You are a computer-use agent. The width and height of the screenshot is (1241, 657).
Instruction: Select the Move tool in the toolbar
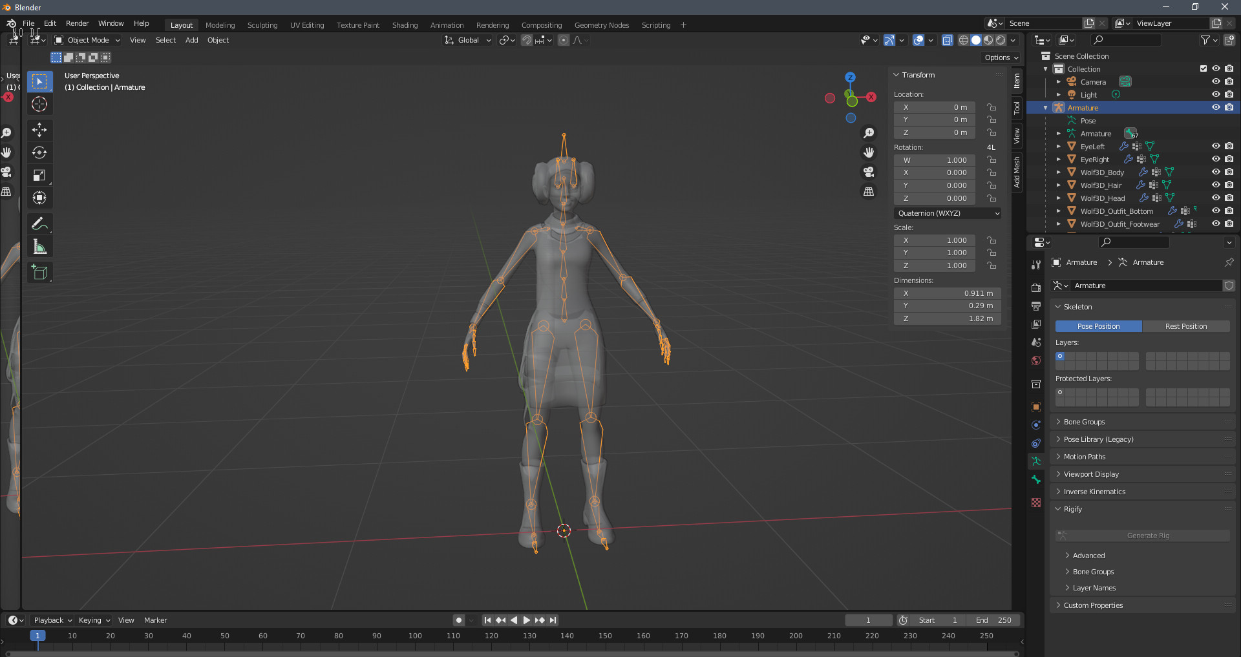(x=39, y=130)
